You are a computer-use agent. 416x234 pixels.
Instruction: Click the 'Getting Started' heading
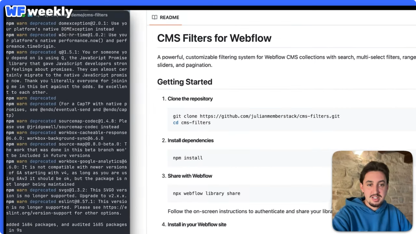click(185, 82)
